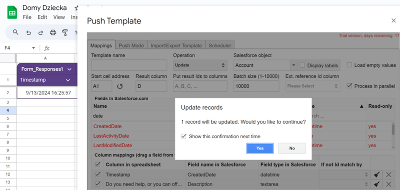Click the Domy Dziecka document title
This screenshot has height=190, width=400.
point(44,7)
